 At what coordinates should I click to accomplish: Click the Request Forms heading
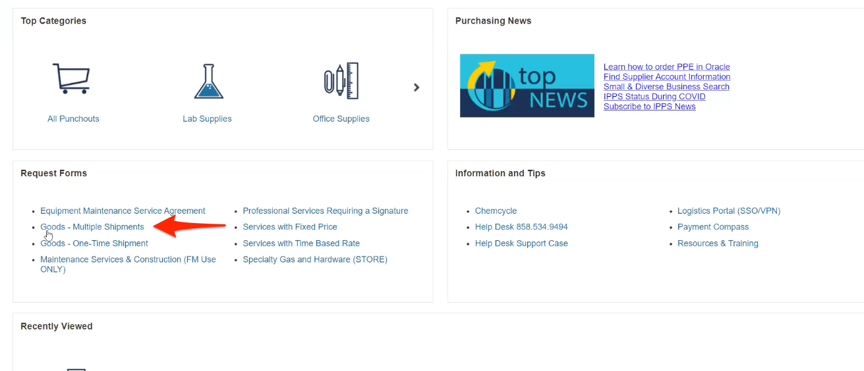click(x=53, y=174)
